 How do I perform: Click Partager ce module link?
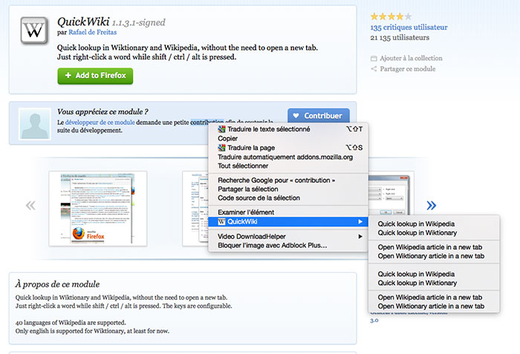(408, 68)
